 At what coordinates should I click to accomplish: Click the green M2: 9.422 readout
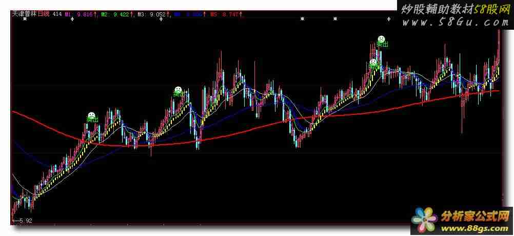tap(117, 14)
